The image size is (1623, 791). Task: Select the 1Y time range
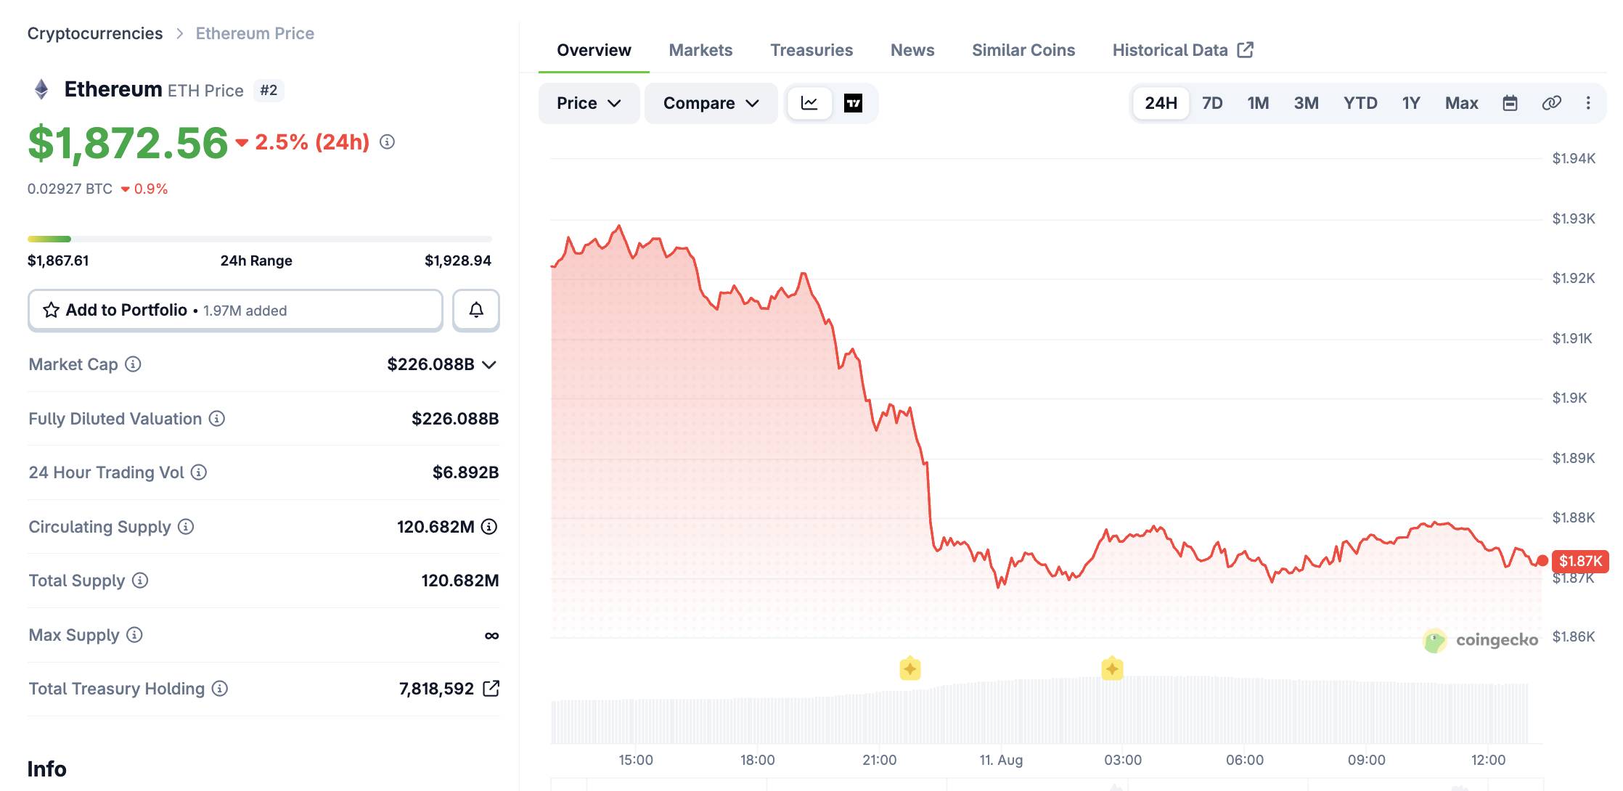1410,103
